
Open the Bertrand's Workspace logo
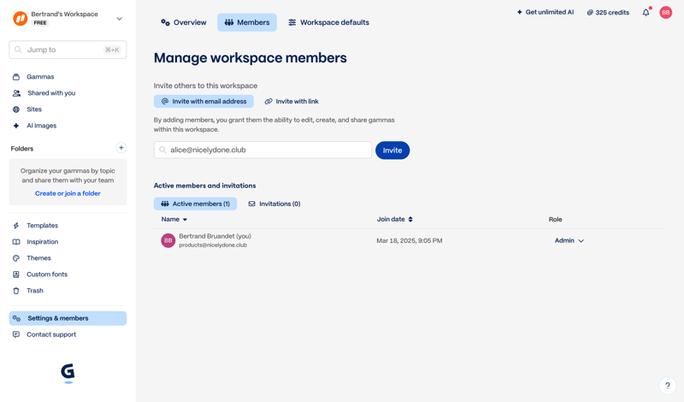pos(20,18)
